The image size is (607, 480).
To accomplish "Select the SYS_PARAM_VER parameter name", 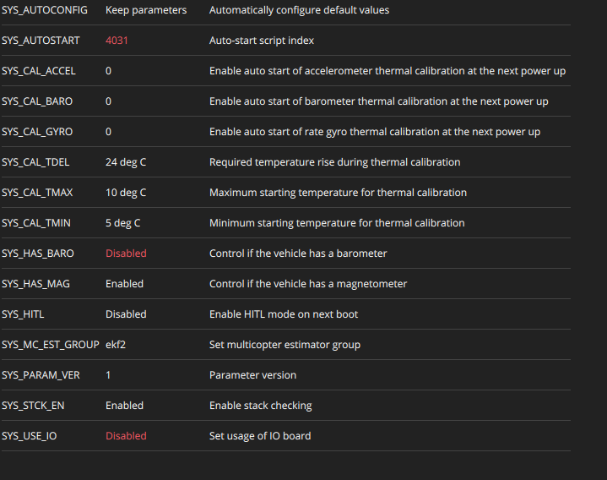I will 41,375.
